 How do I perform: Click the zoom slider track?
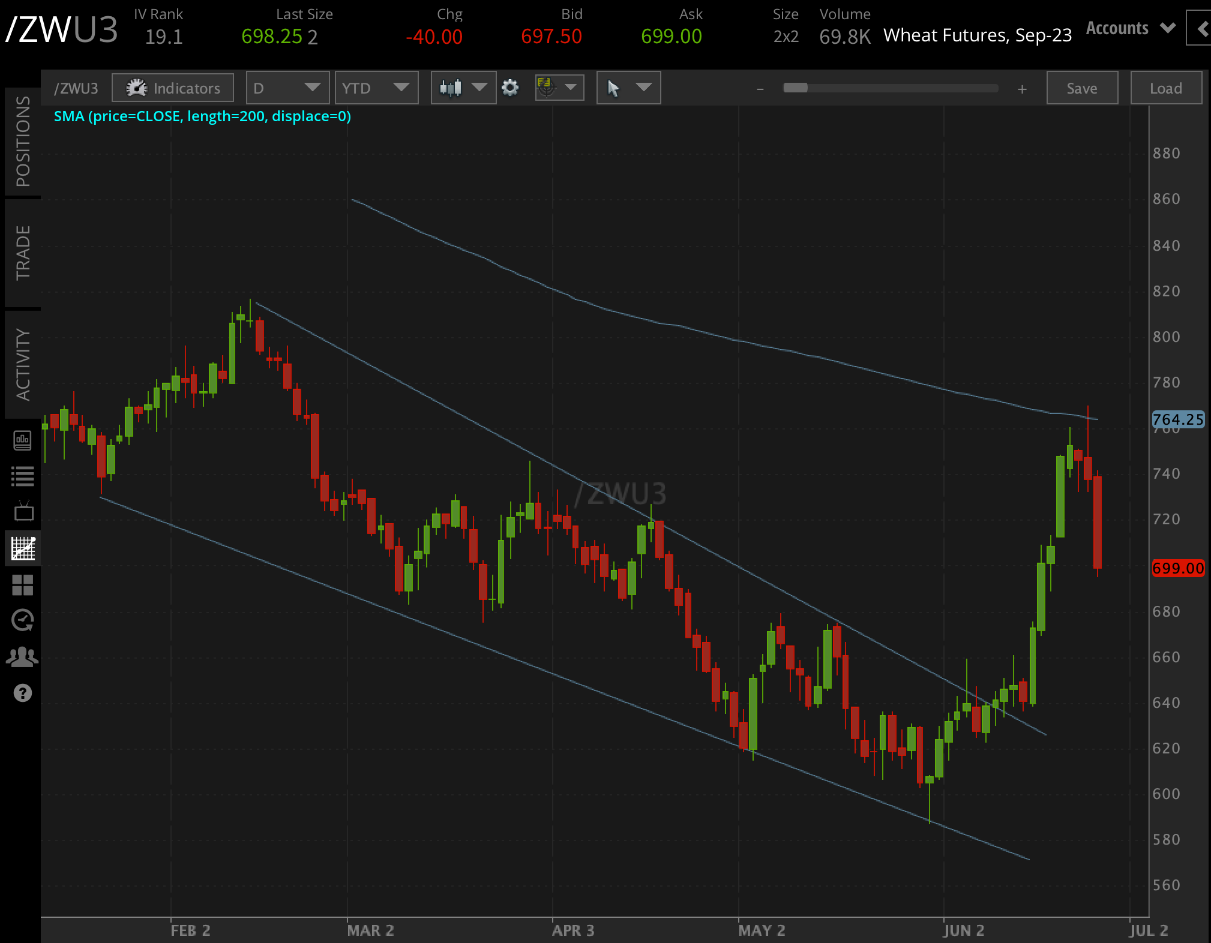[891, 88]
